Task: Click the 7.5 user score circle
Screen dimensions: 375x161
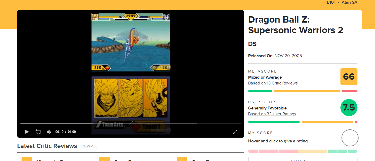Action: [x=349, y=108]
